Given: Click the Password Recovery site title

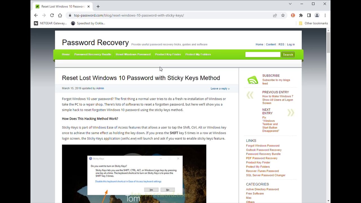Looking at the screenshot, I should [95, 43].
